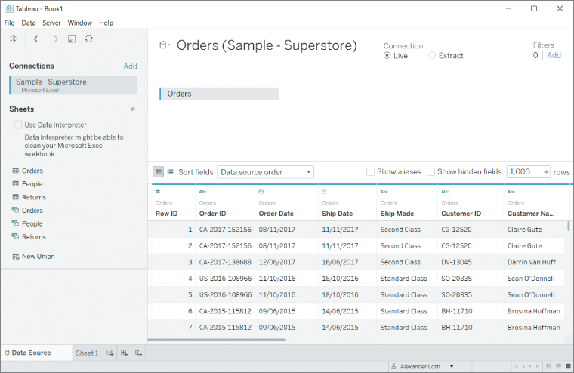
Task: Click Add link under Filters
Action: click(x=554, y=55)
